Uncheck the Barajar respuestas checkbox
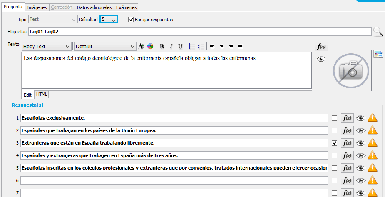385x197 pixels. [x=131, y=20]
